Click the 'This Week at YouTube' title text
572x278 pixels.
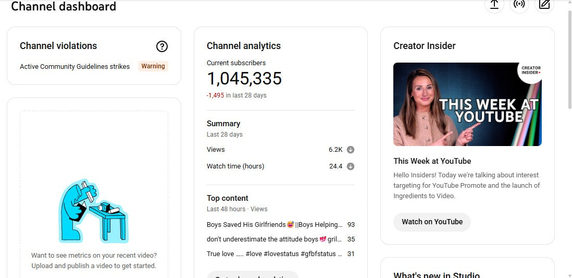click(x=432, y=161)
